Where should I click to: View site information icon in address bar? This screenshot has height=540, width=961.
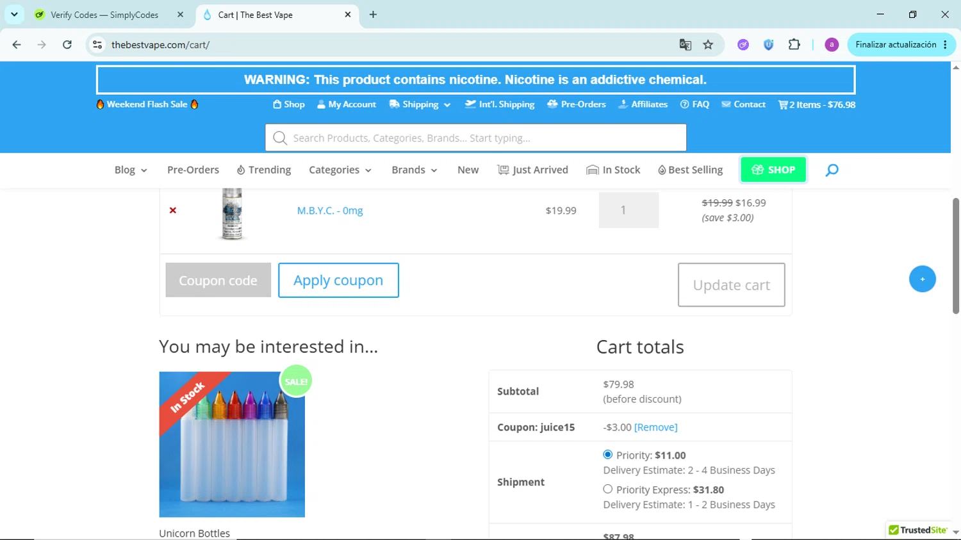tap(97, 45)
